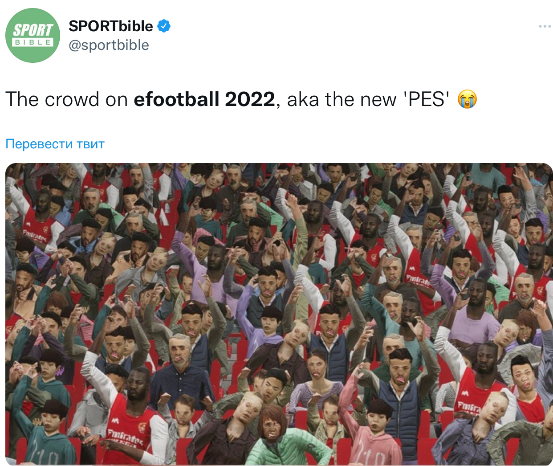Click the SPORTbible display name
This screenshot has width=553, height=466.
110,26
